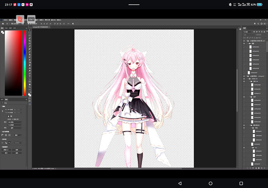
Task: Click the red floating overlay app icon
Action: (x=20, y=19)
